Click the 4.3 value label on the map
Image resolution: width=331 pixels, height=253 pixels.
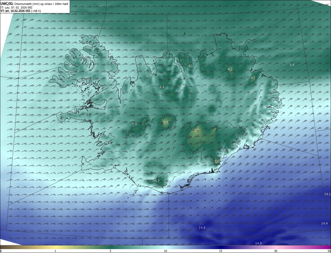pos(134,123)
